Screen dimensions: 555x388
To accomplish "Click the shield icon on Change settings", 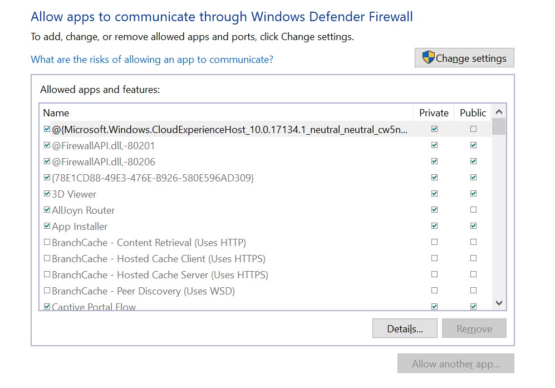I will (x=428, y=57).
